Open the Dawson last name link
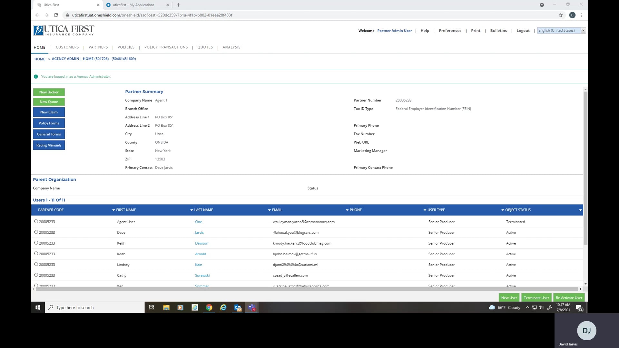This screenshot has width=619, height=348. (x=201, y=243)
